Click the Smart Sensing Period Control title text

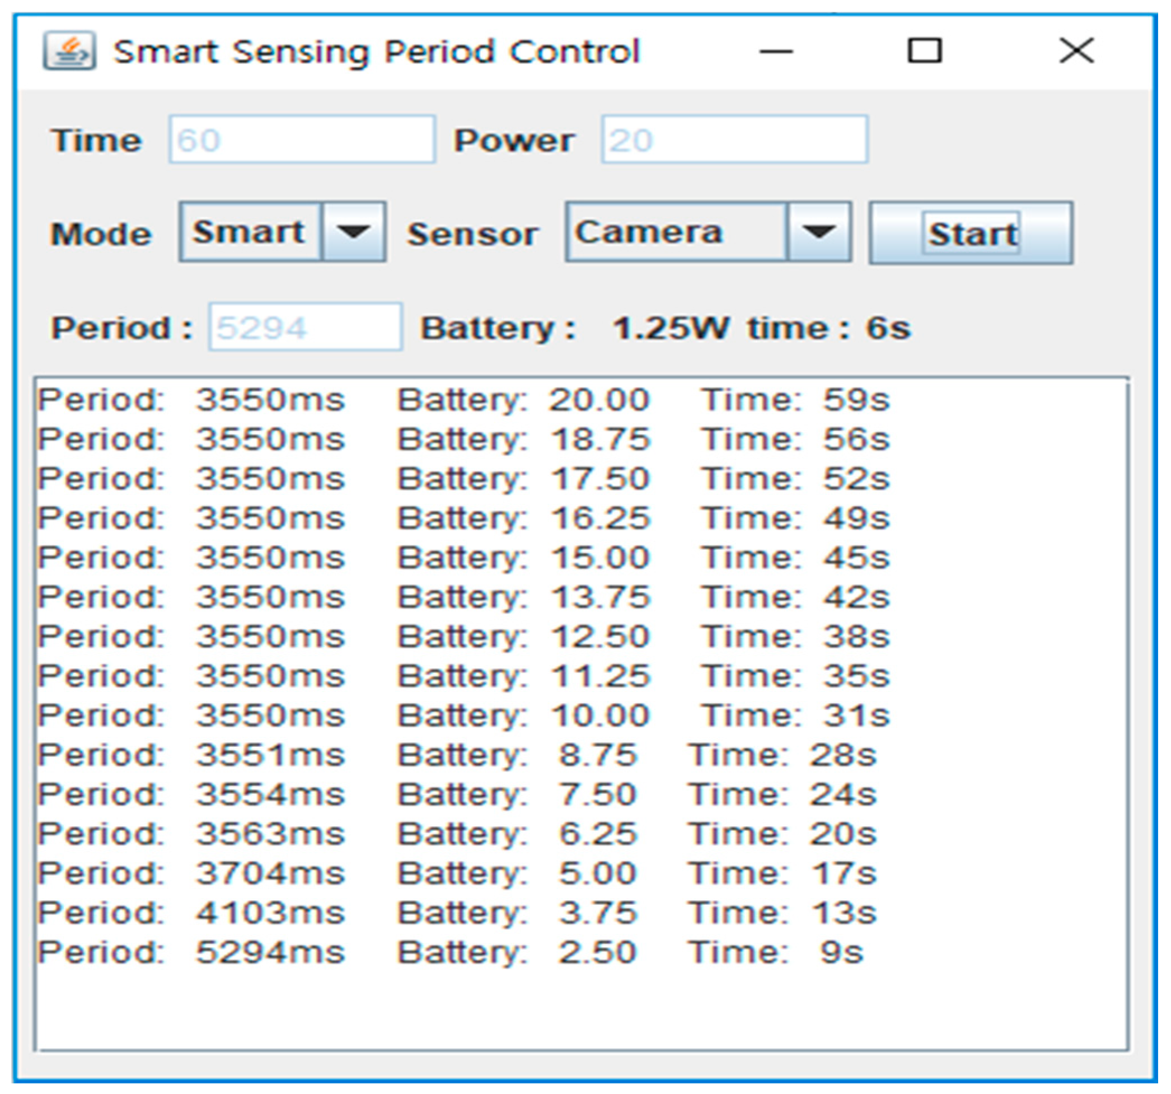coord(376,53)
